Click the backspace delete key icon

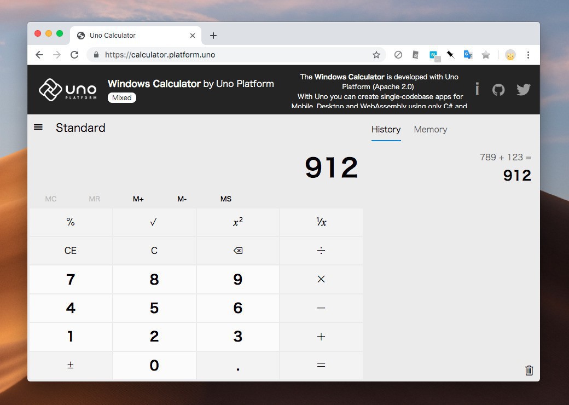click(237, 251)
